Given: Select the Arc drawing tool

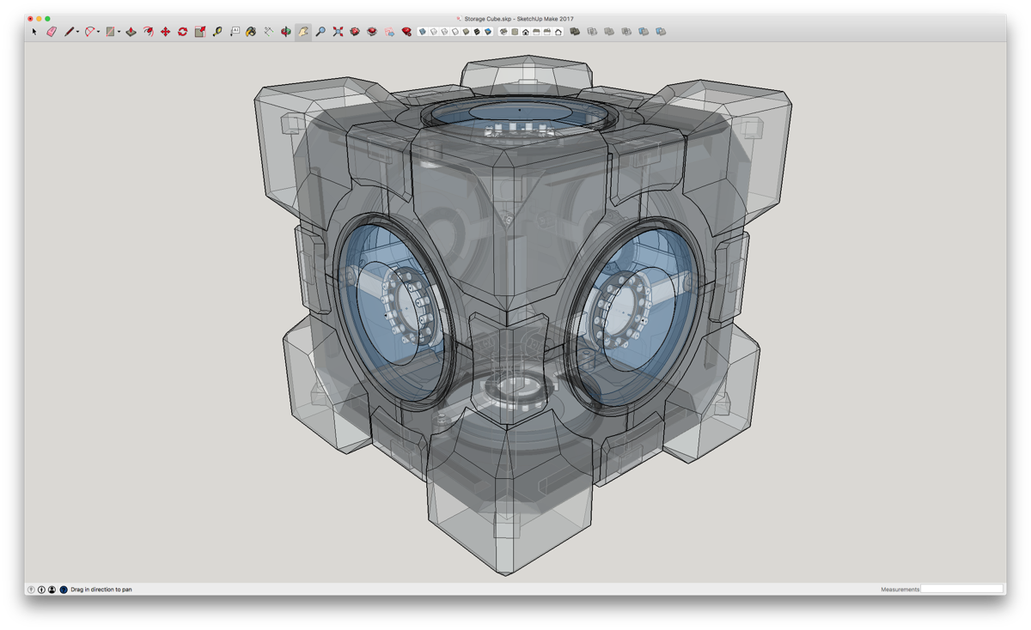Looking at the screenshot, I should click(90, 32).
